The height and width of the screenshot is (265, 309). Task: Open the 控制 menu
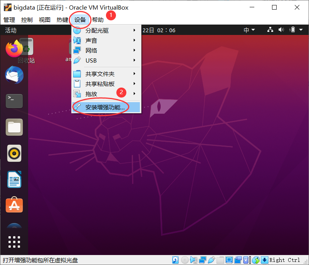27,20
